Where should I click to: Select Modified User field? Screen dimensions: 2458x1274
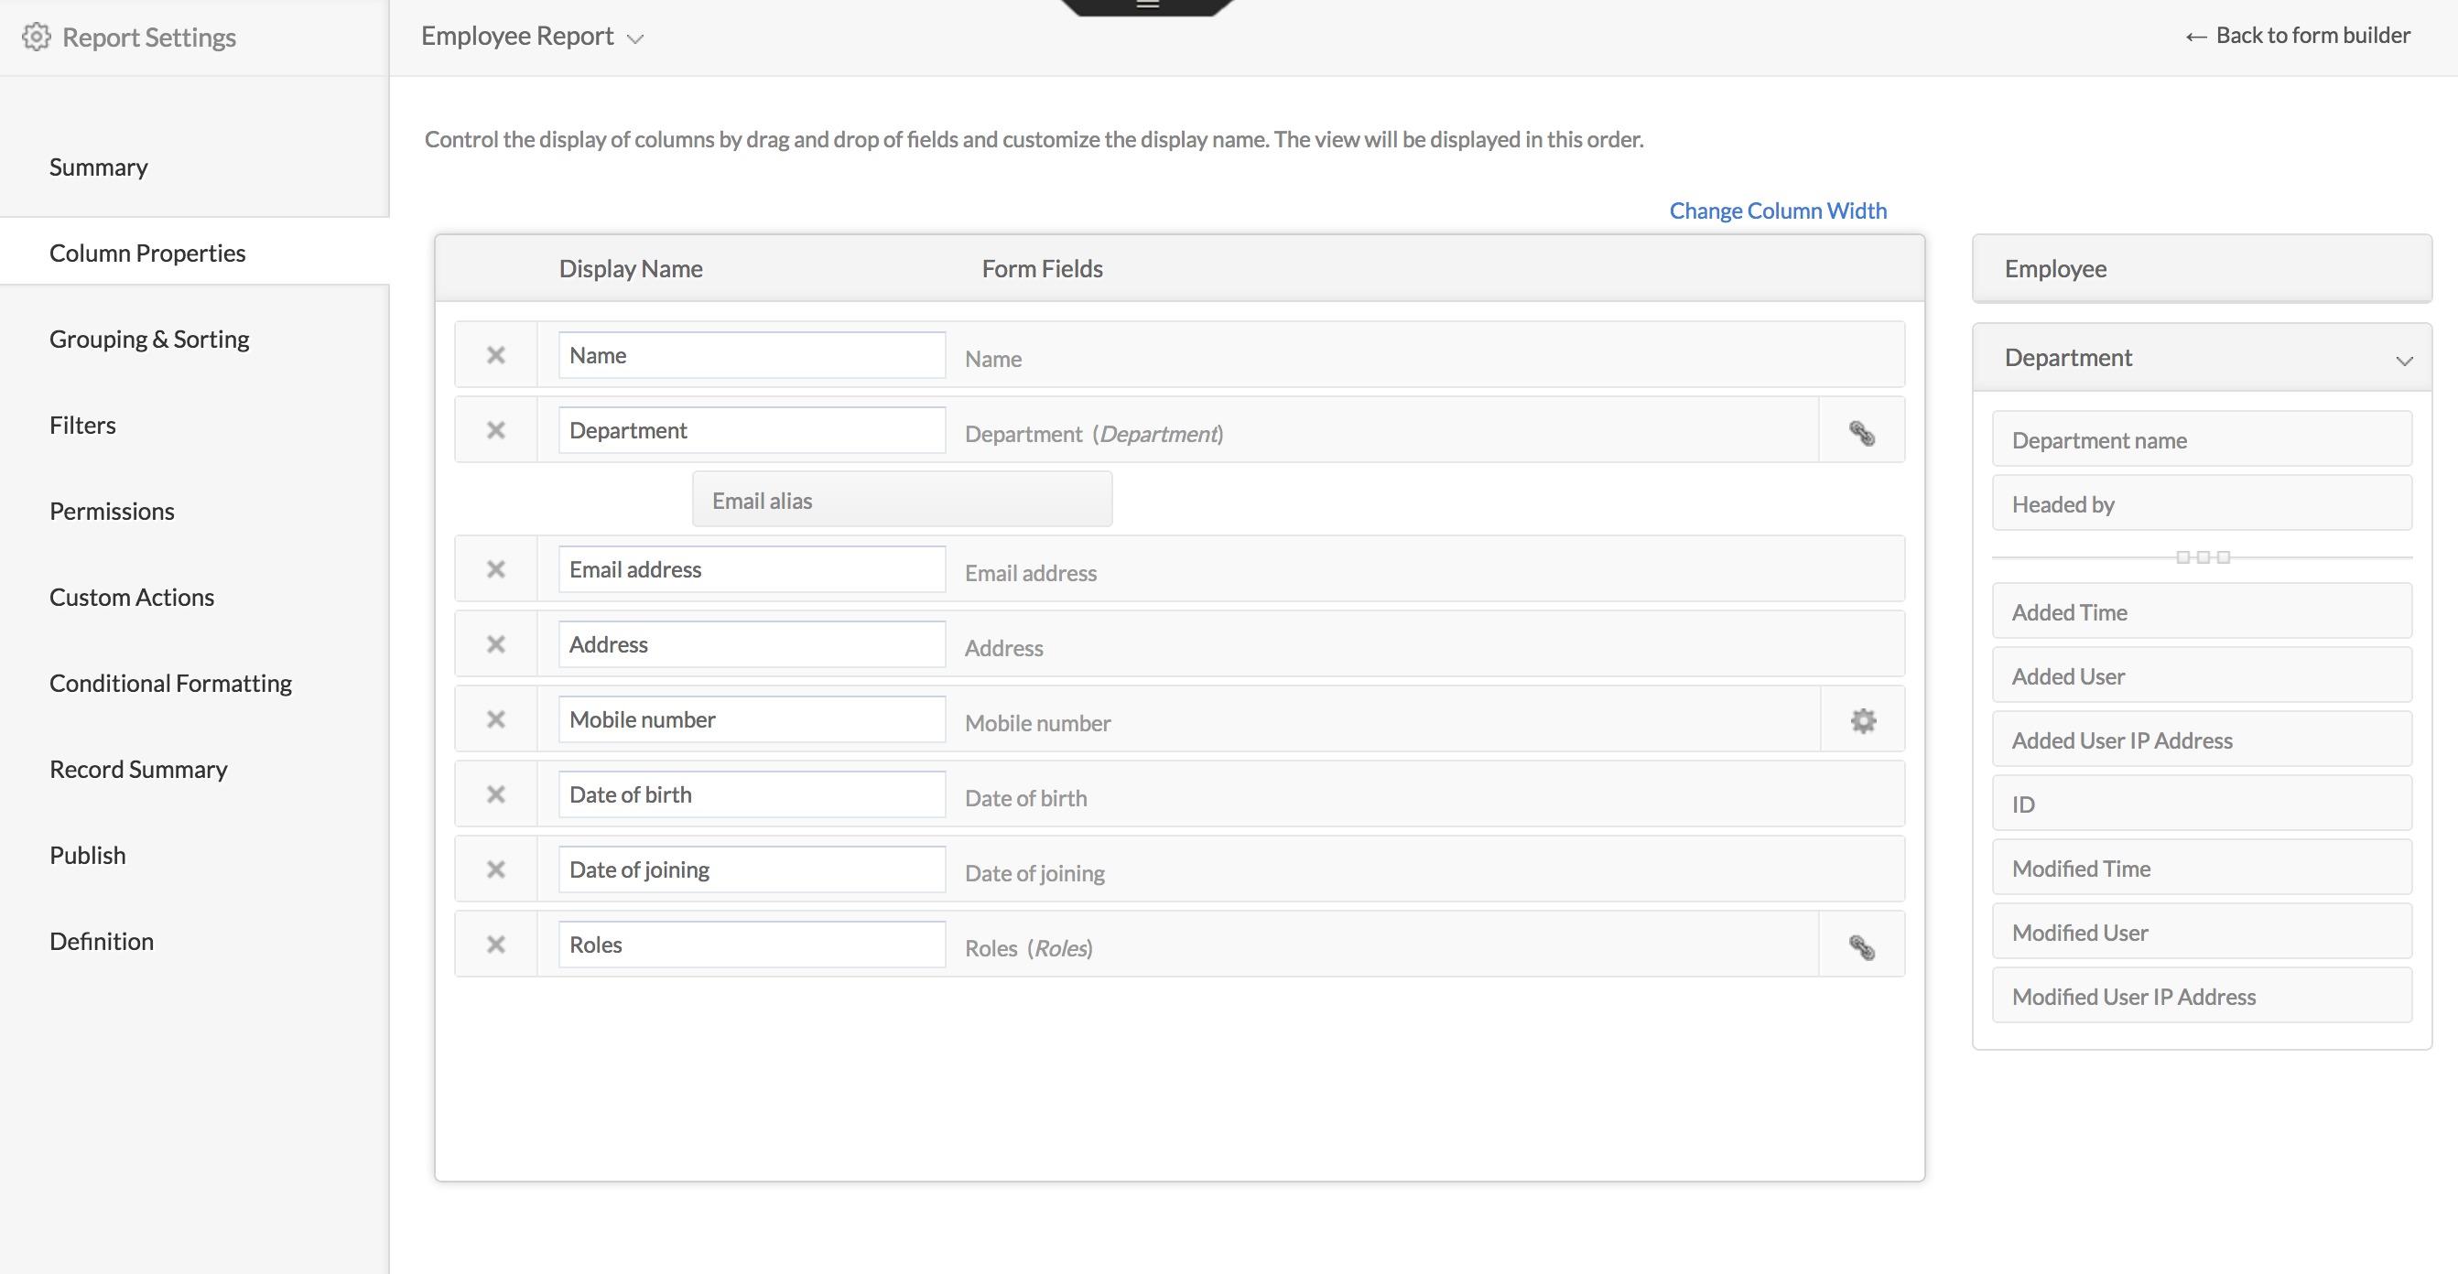(x=2202, y=932)
